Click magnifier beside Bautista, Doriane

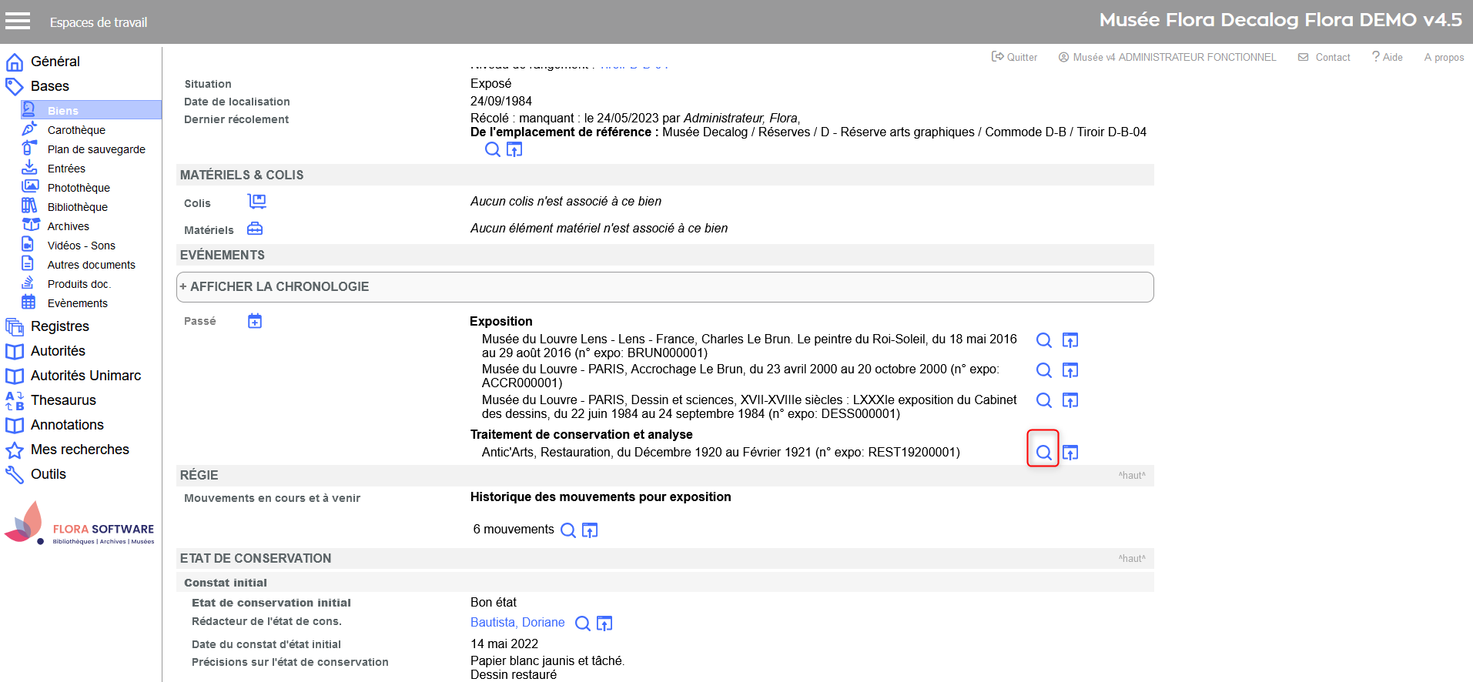click(583, 623)
